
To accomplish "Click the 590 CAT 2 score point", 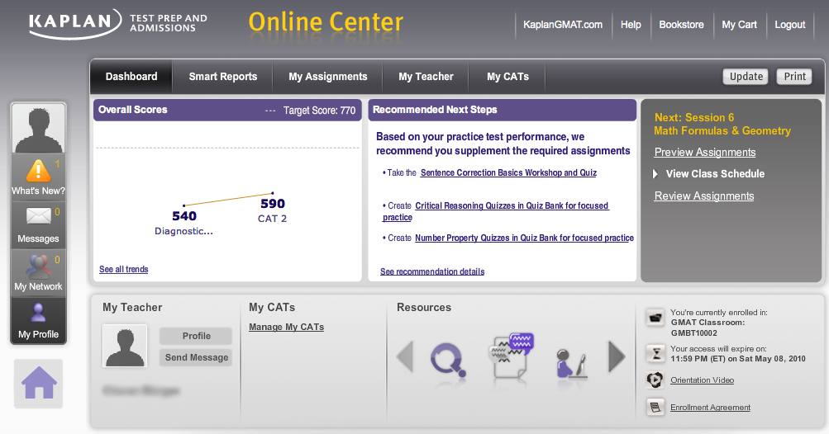I will 272,193.
